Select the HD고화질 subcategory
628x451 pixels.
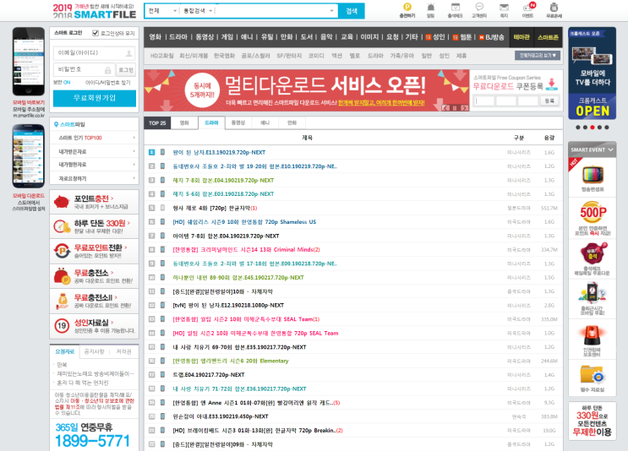[161, 56]
